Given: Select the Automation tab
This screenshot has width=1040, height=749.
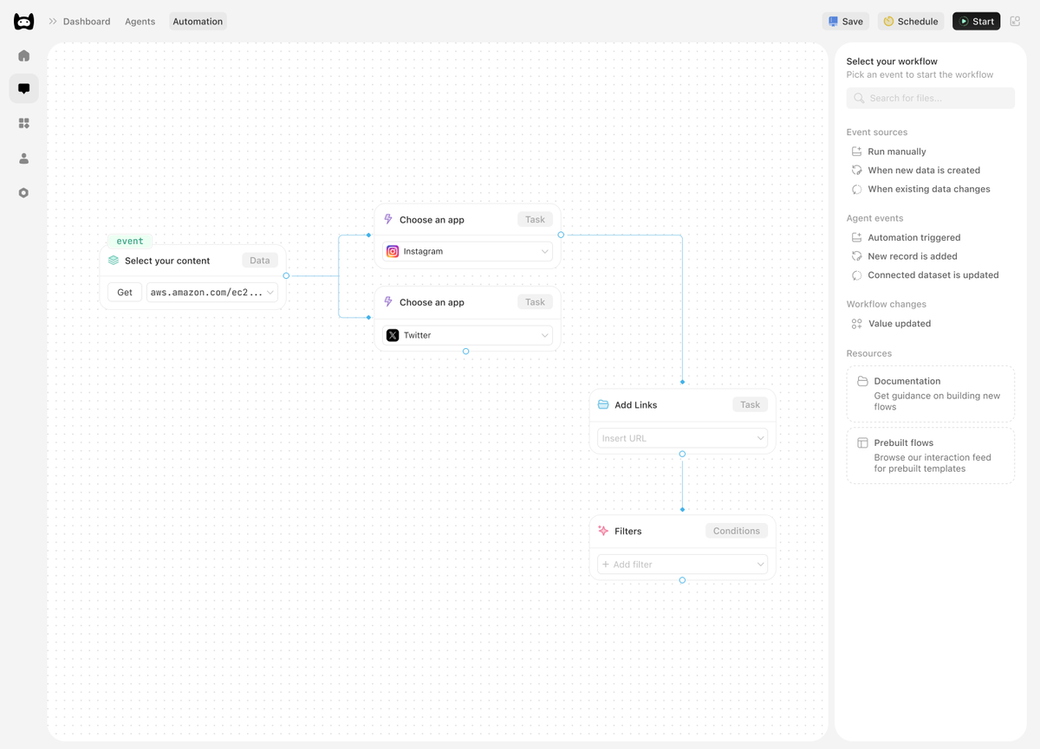Looking at the screenshot, I should click(x=198, y=21).
